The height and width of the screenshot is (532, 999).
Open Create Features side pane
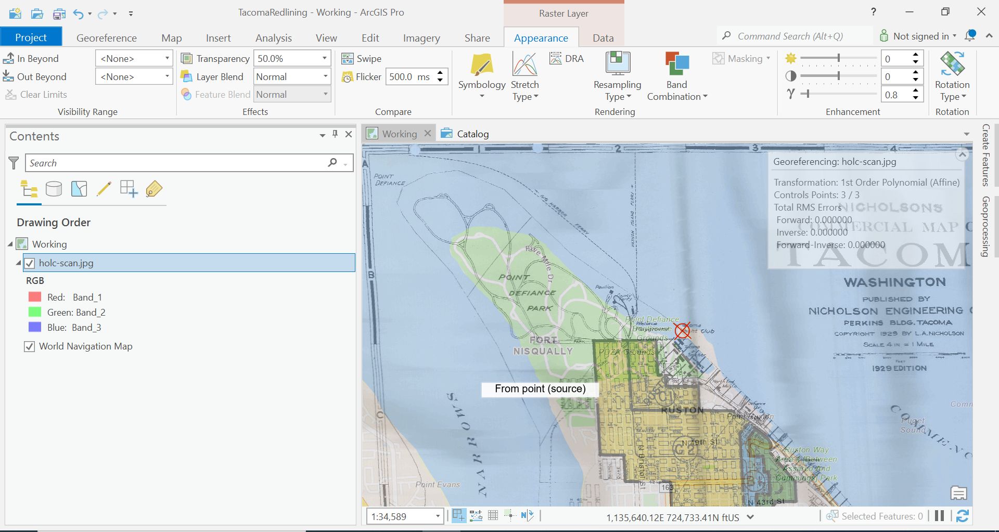click(x=985, y=155)
